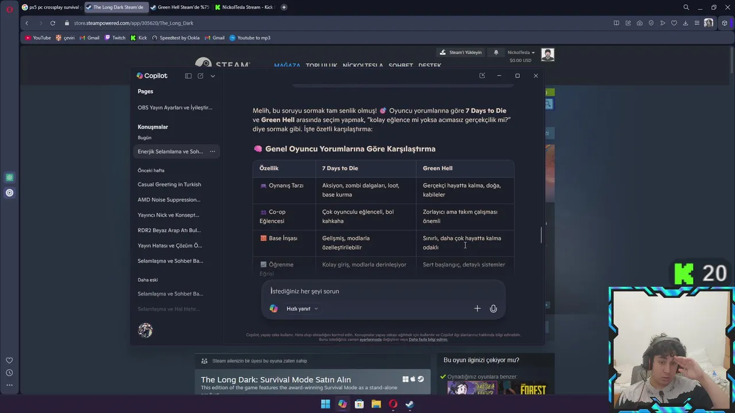Open RDR2 Beyaz Arap Atı Bul conversation
The width and height of the screenshot is (735, 413).
point(169,230)
